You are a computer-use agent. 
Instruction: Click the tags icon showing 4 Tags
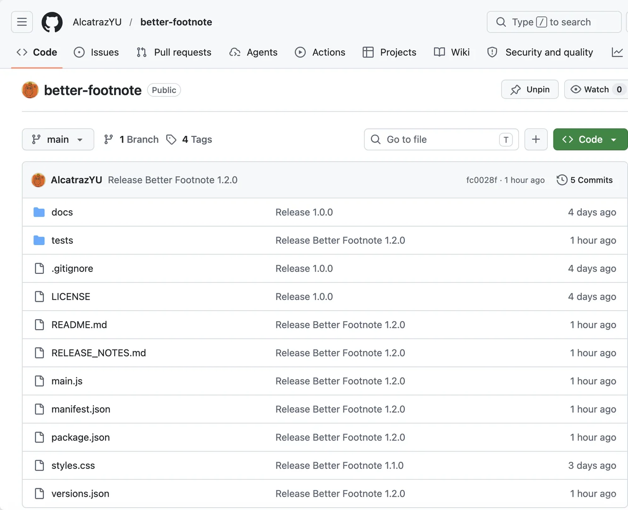[x=171, y=139]
